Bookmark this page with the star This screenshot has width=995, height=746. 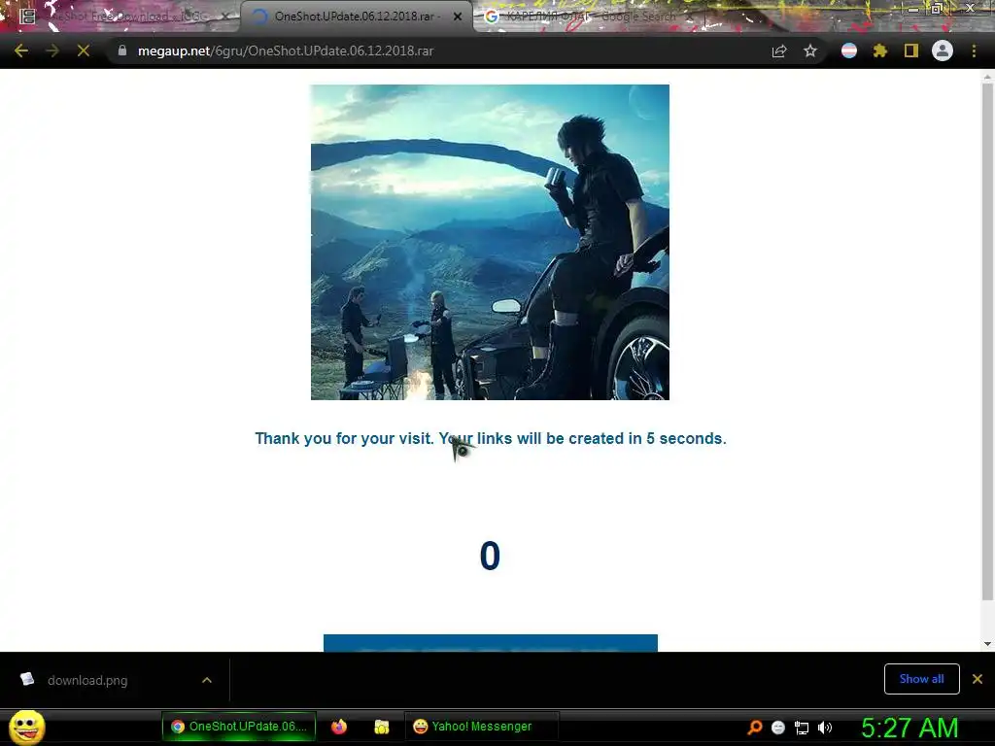pos(810,51)
